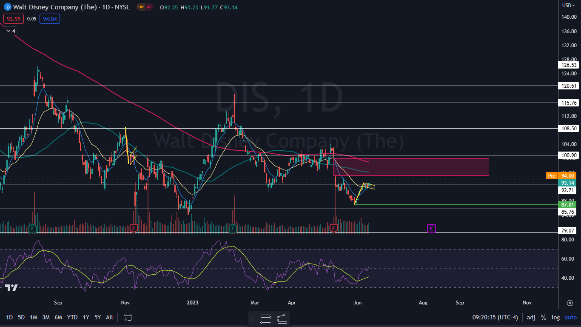Click the 120.61 horizontal line price label
581x327 pixels.
[568, 86]
